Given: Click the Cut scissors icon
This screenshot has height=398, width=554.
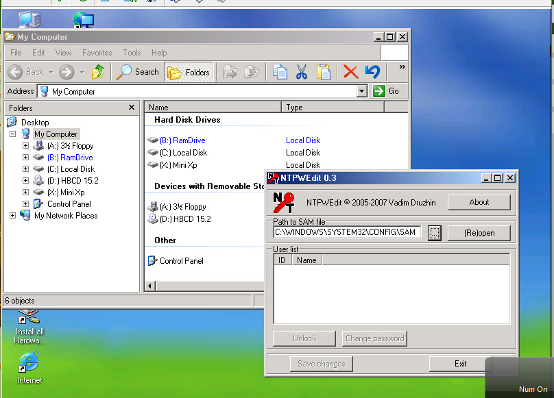Looking at the screenshot, I should (x=302, y=71).
